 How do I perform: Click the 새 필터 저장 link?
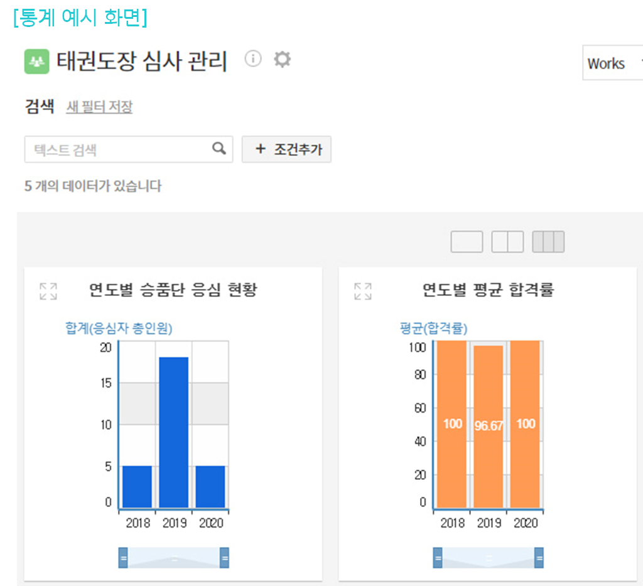click(x=99, y=107)
